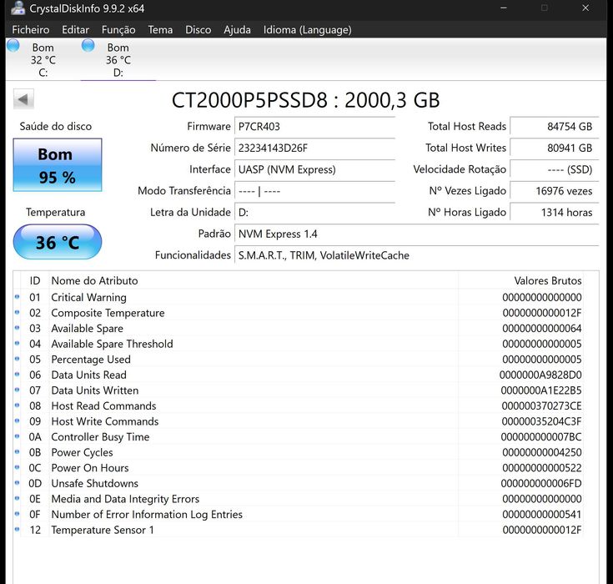Select the Composite Temperature attribute row
The width and height of the screenshot is (613, 584).
tap(299, 313)
